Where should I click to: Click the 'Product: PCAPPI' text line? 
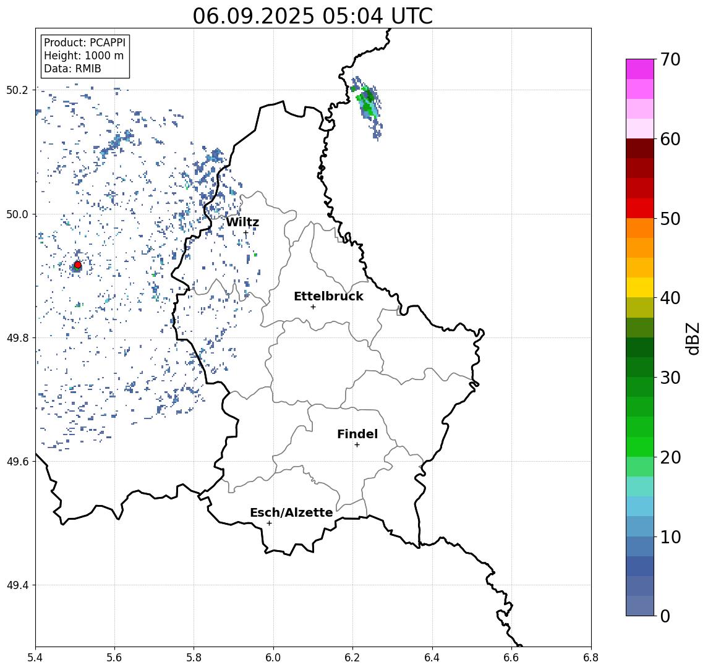[85, 43]
